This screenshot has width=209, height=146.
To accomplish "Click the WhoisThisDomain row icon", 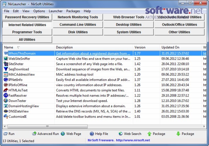I will coord(6,53).
